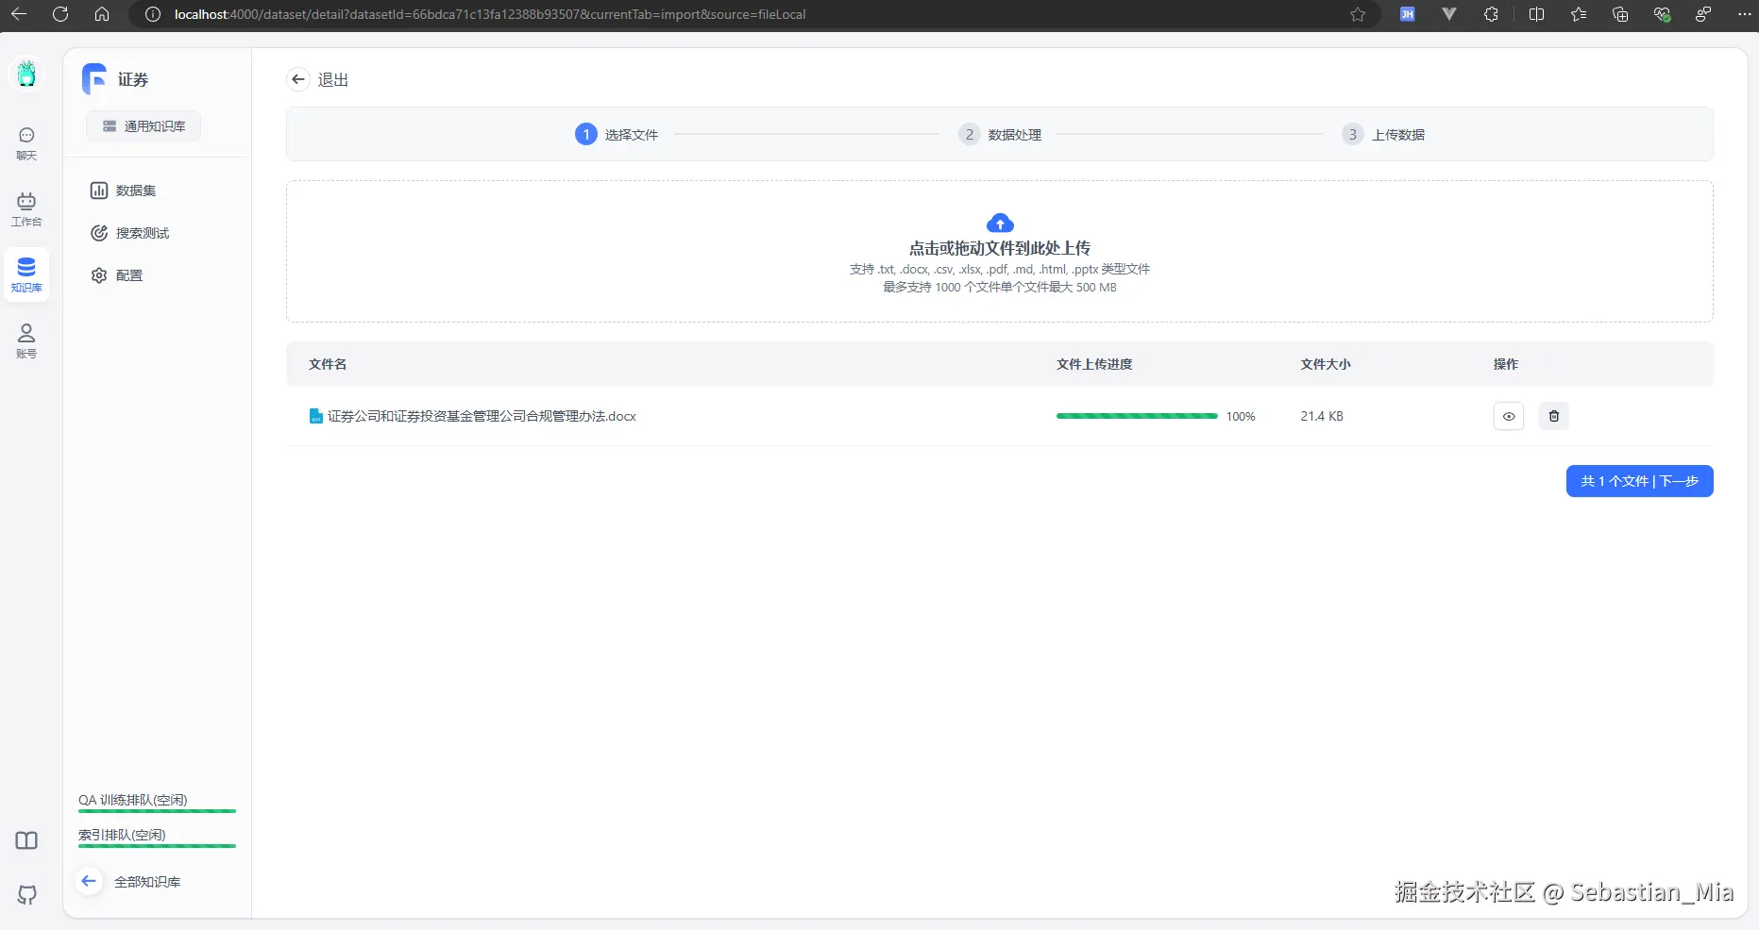Click the 21.4 KB file size value
The height and width of the screenshot is (930, 1759).
coord(1322,416)
